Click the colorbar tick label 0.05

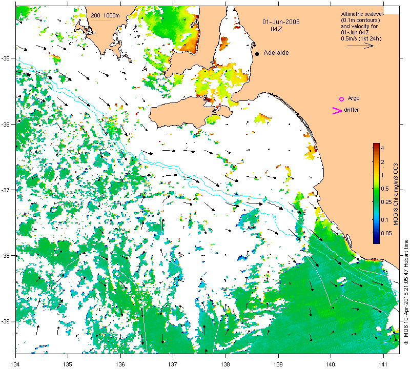pos(387,233)
